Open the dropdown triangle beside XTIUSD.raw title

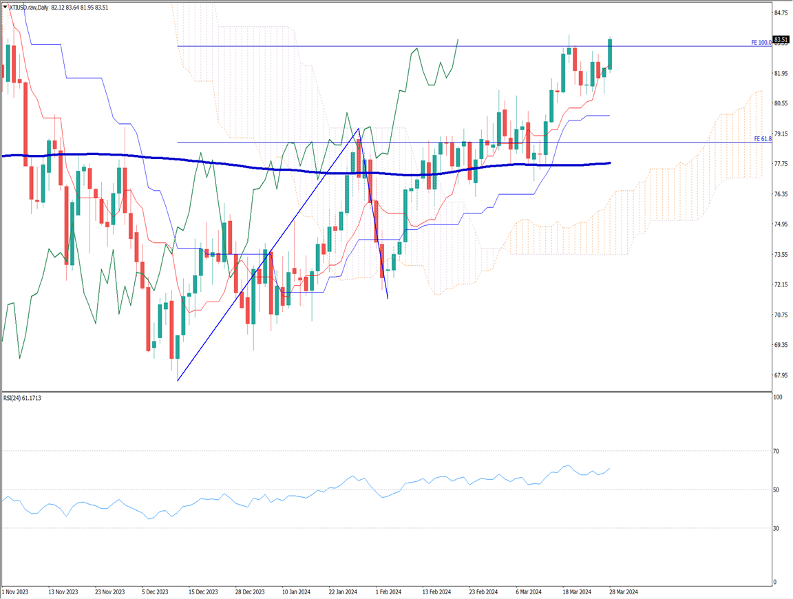pyautogui.click(x=4, y=7)
